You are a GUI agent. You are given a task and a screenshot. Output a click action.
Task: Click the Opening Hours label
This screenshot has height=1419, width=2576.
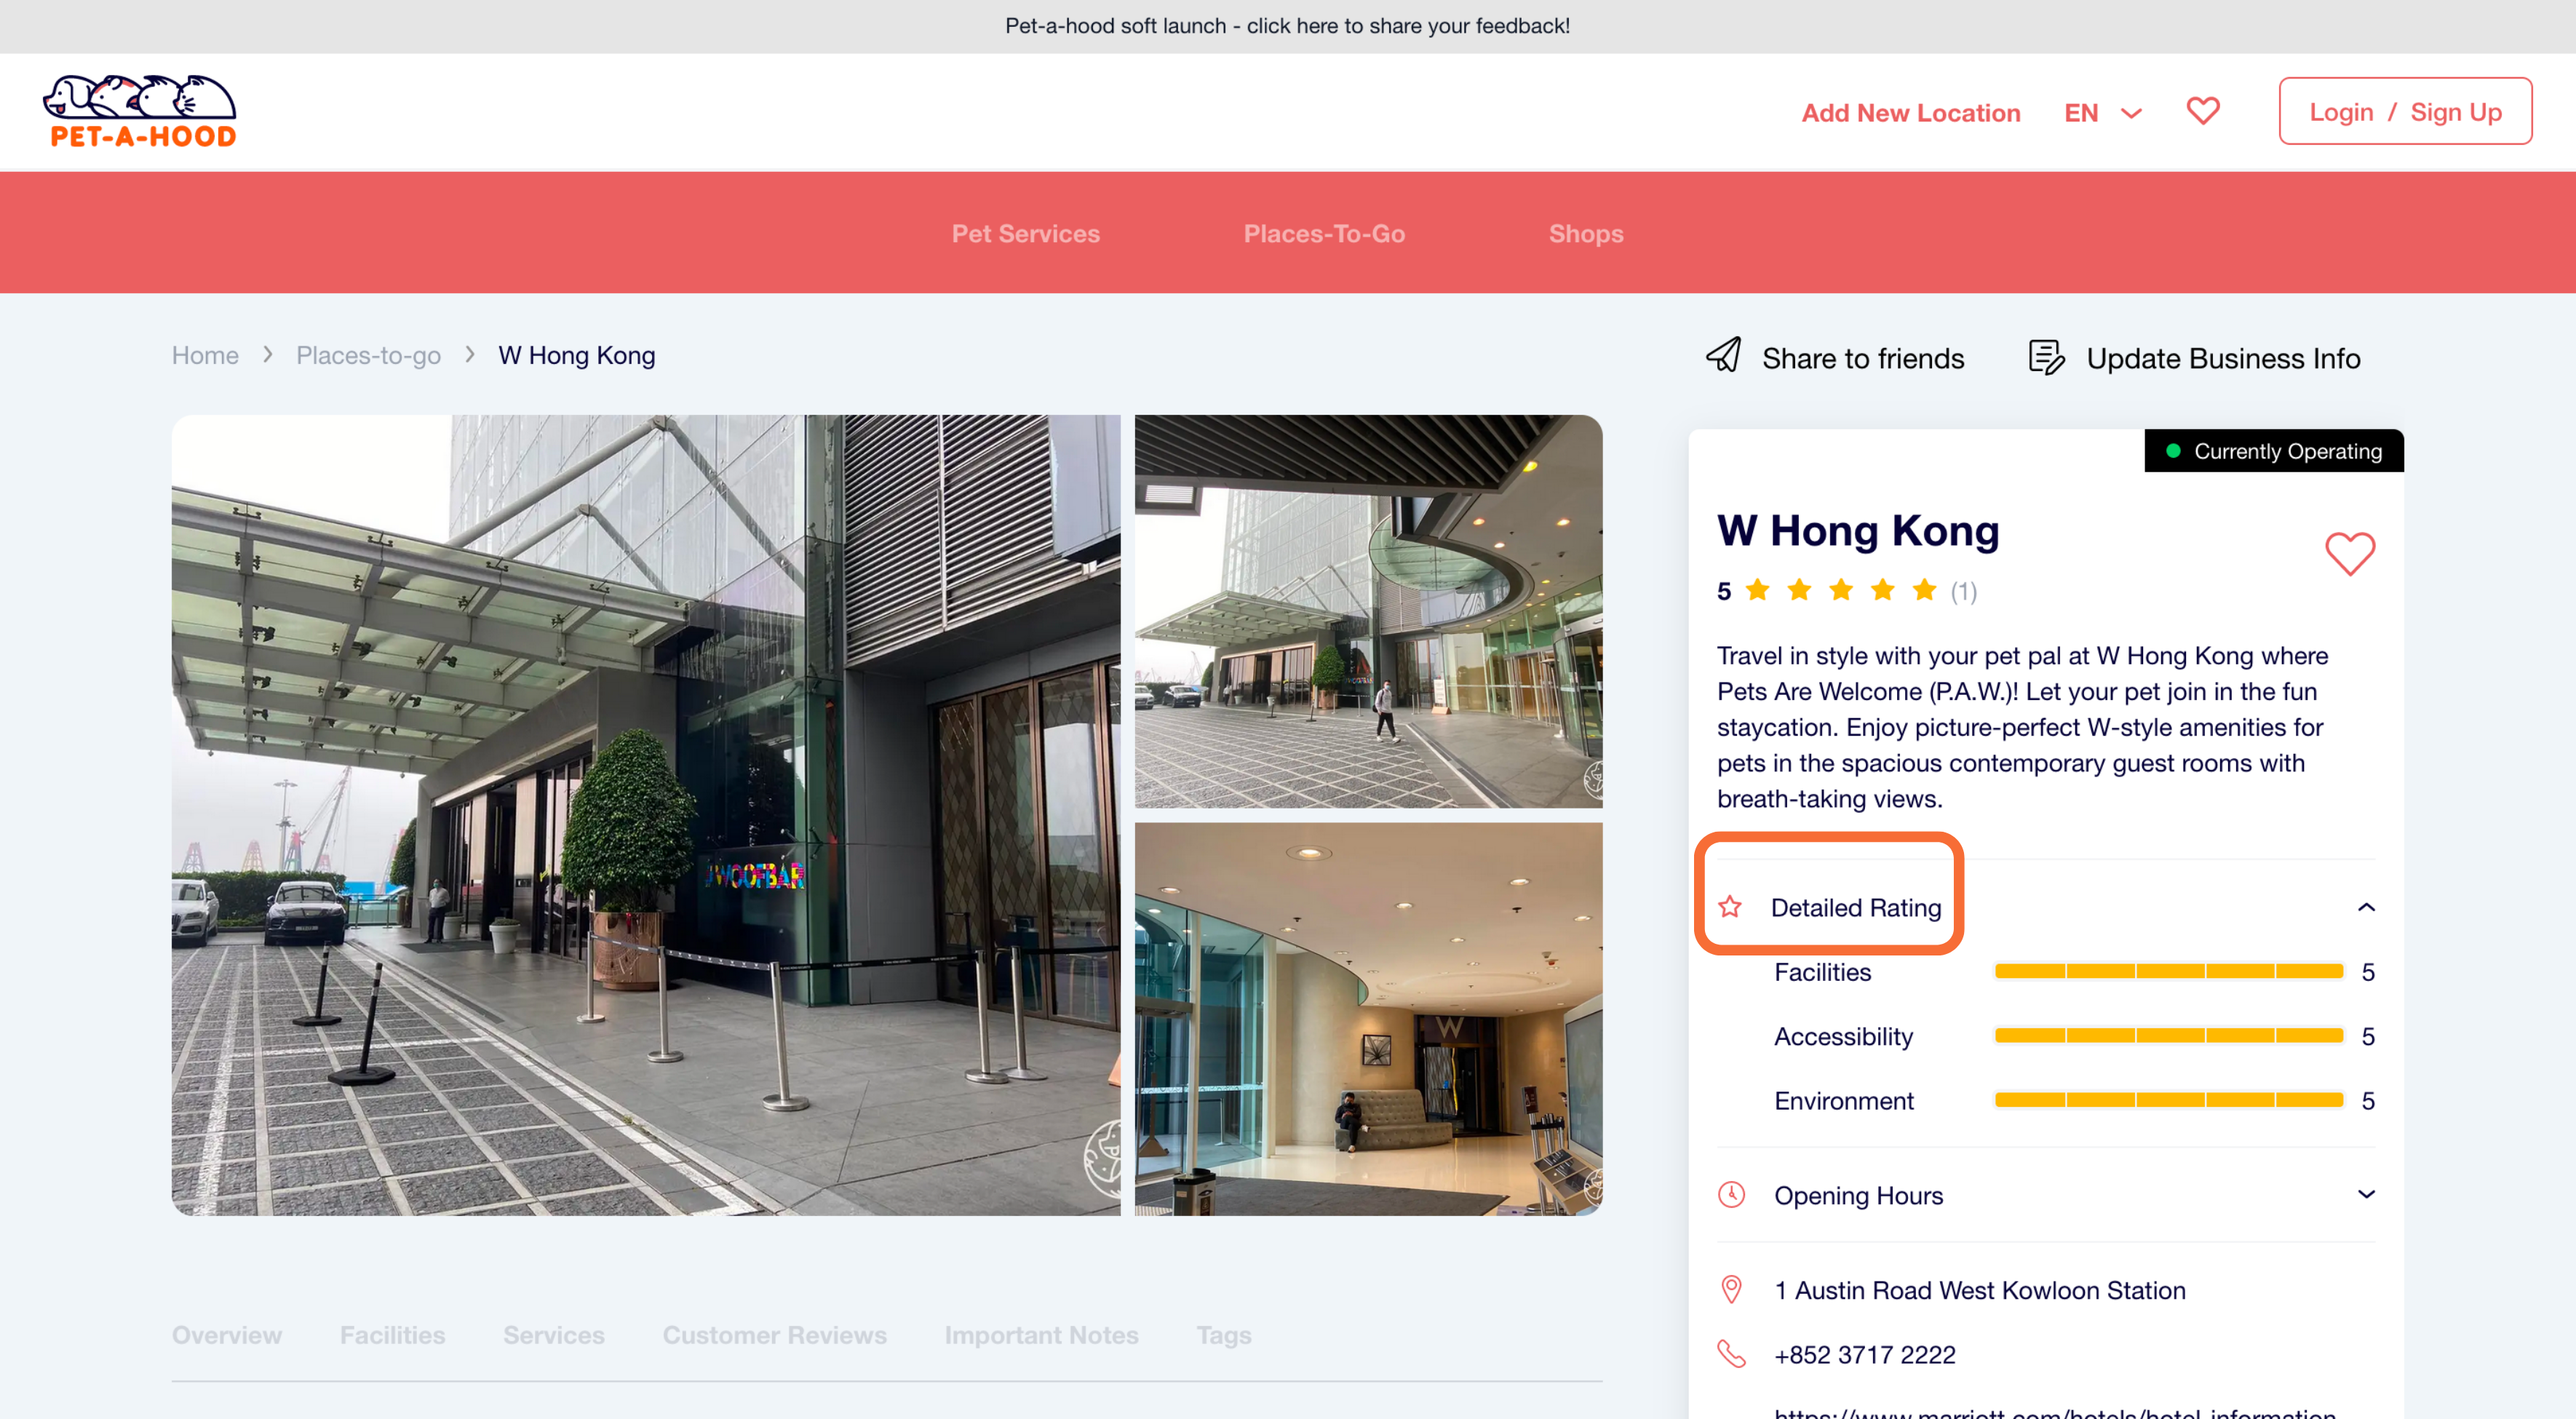click(1858, 1195)
